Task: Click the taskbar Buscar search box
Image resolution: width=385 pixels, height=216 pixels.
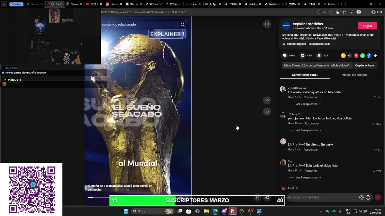Action: [153, 211]
